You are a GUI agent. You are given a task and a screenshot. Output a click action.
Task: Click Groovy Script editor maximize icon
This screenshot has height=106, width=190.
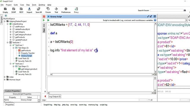coord(151,16)
